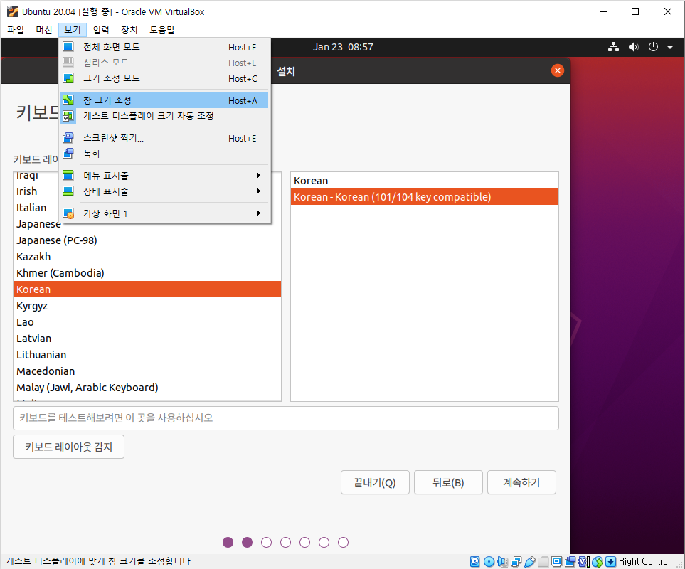Click the keyboard test input field
Viewport: 685px width, 569px height.
pos(286,418)
